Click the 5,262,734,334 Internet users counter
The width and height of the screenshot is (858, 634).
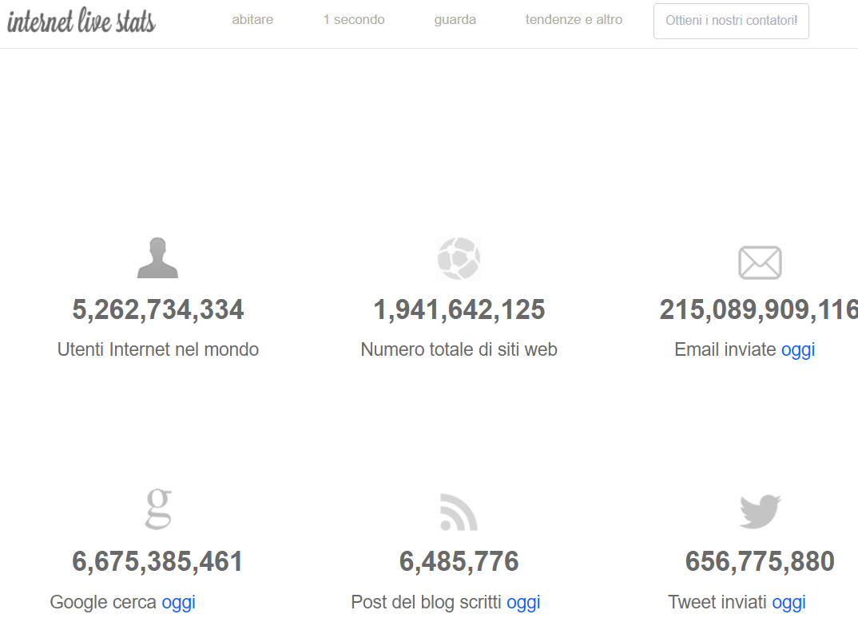click(158, 309)
